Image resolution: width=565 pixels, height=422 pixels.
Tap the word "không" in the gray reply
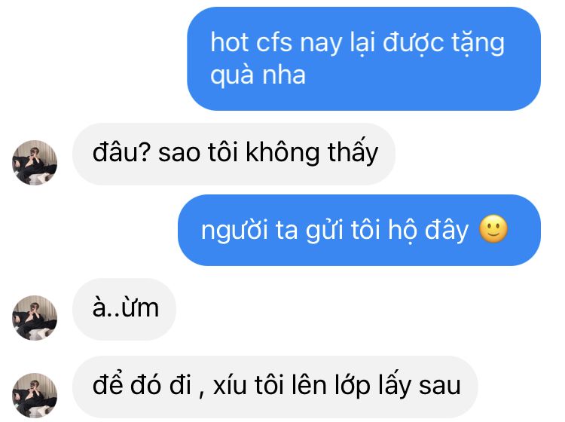(282, 152)
